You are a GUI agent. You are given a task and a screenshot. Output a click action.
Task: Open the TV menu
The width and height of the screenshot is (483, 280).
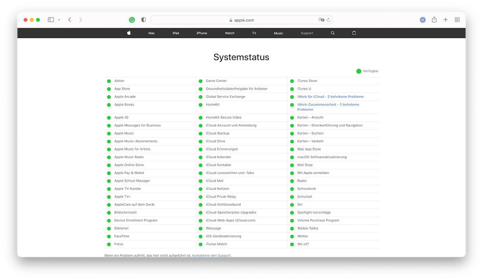[254, 33]
